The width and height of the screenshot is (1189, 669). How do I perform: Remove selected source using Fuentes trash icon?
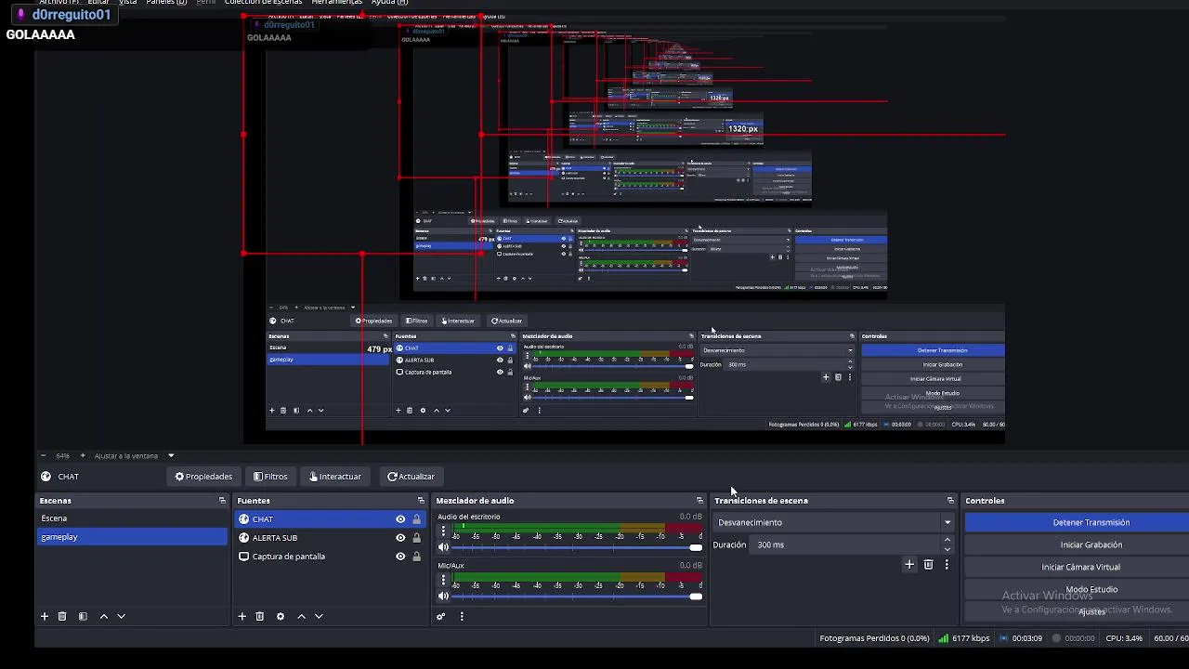(259, 616)
